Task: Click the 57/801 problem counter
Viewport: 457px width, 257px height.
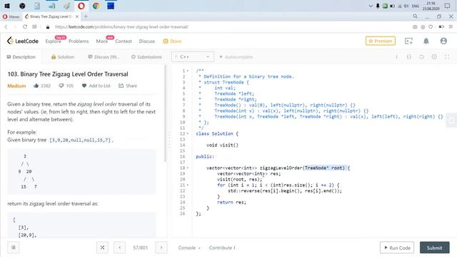Action: click(x=140, y=248)
